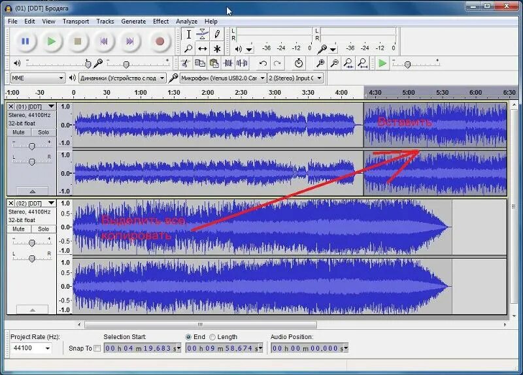Open the Transport menu
Image resolution: width=523 pixels, height=375 pixels.
coord(76,22)
